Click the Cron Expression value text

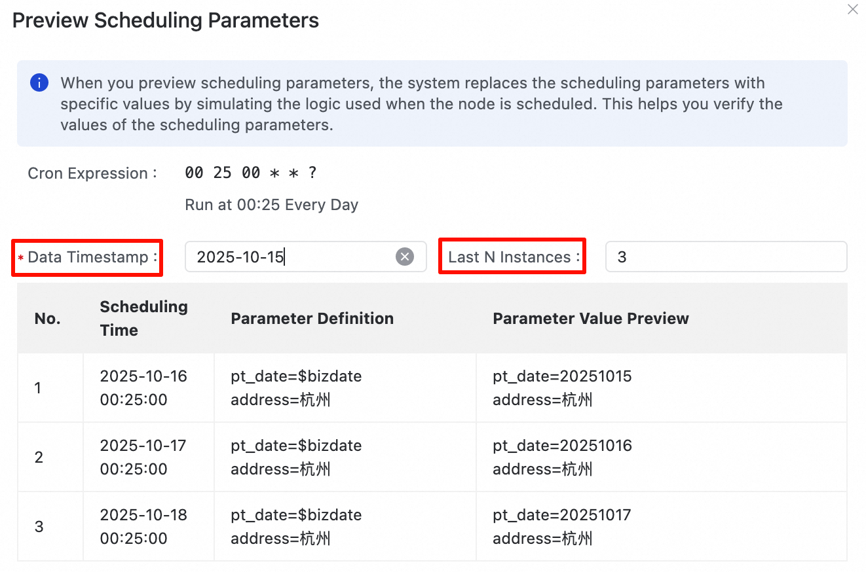click(x=251, y=173)
